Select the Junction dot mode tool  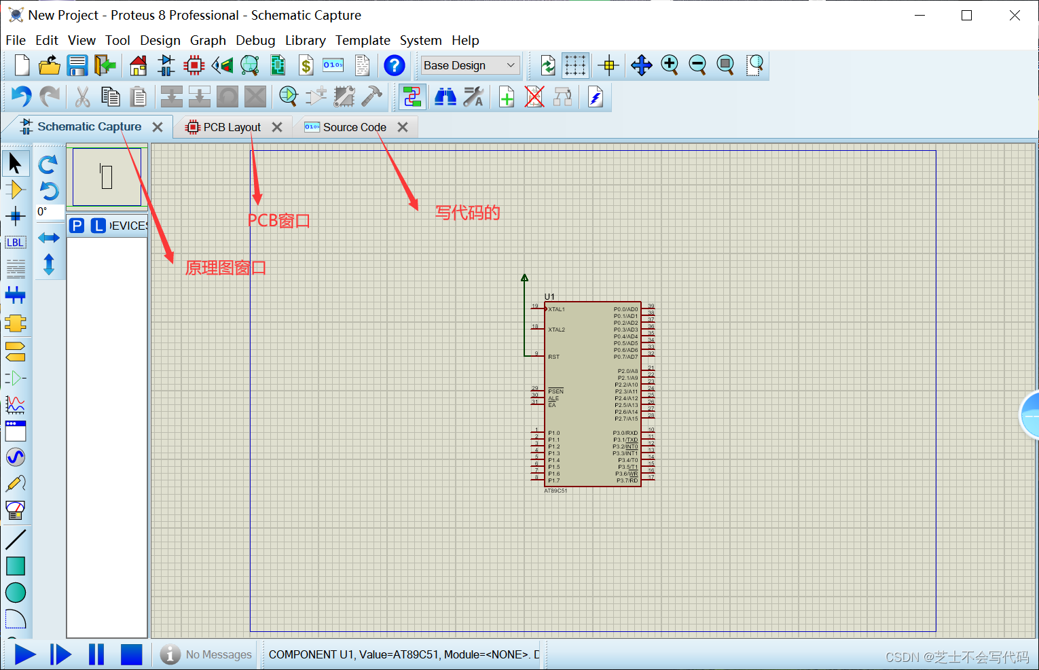coord(15,217)
